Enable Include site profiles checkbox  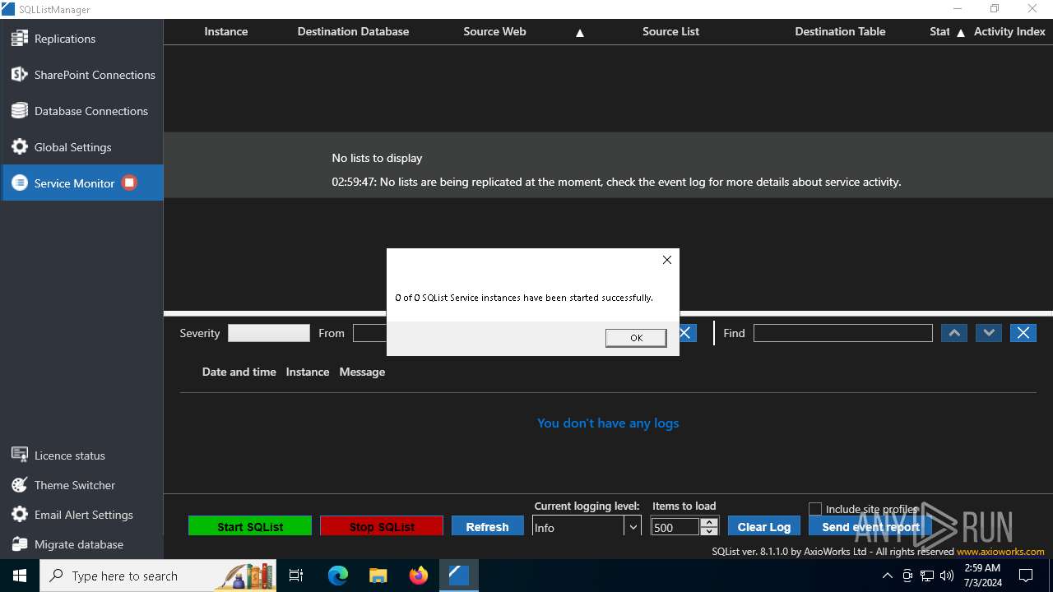(815, 509)
